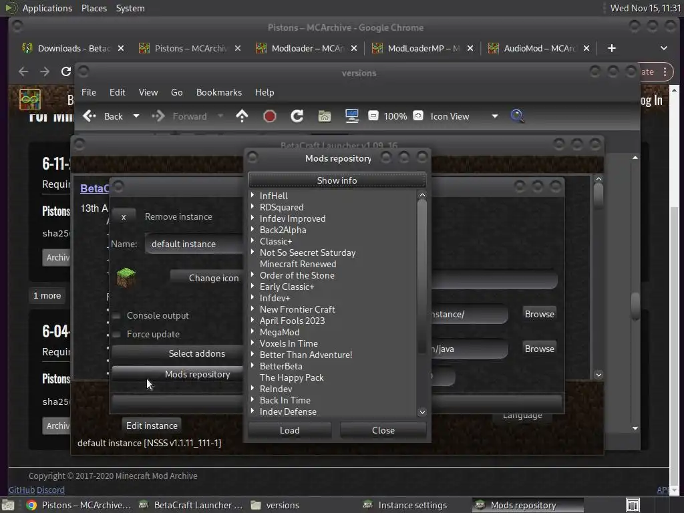Zoom in using the plus icon

click(x=418, y=116)
